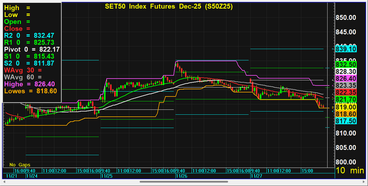Click the horizontal scrollbar thumb
Screen dimensions: 368x186
(184, 181)
